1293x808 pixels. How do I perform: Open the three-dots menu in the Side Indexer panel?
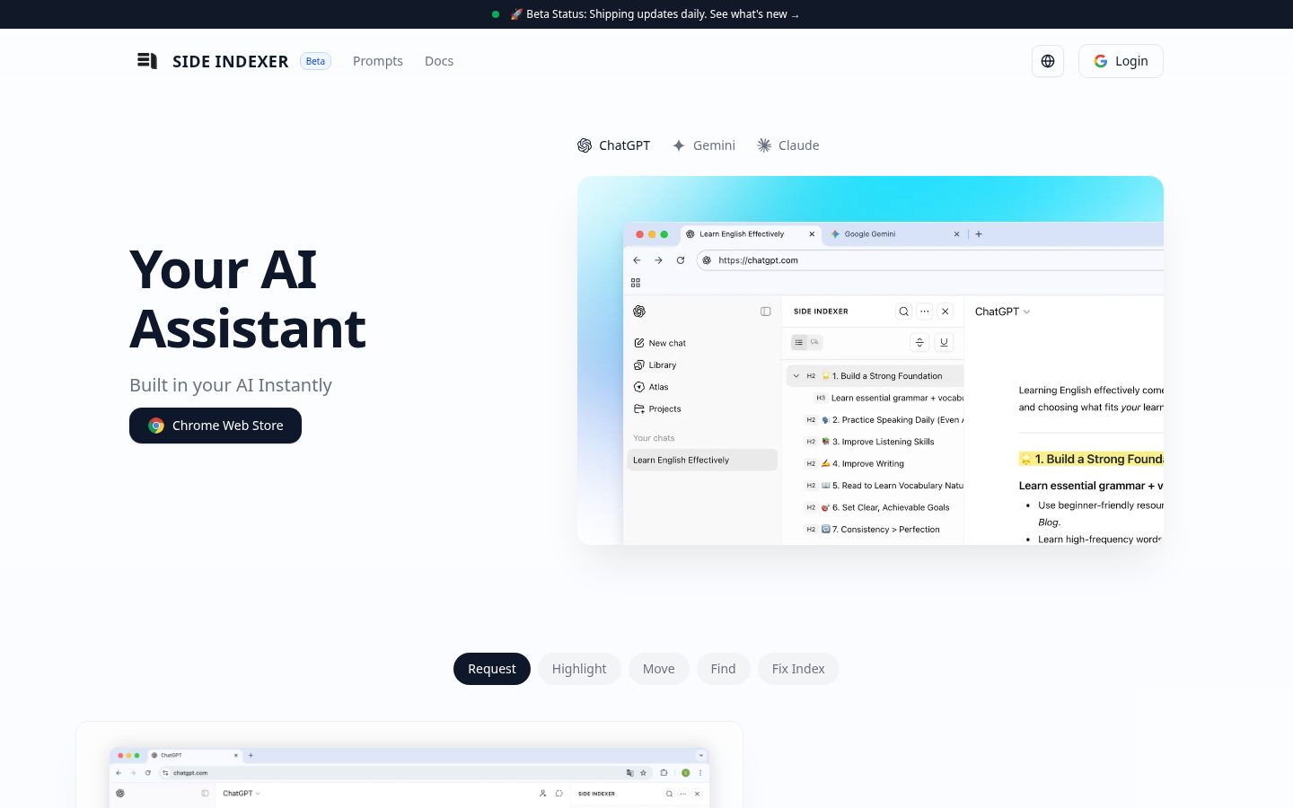click(924, 312)
